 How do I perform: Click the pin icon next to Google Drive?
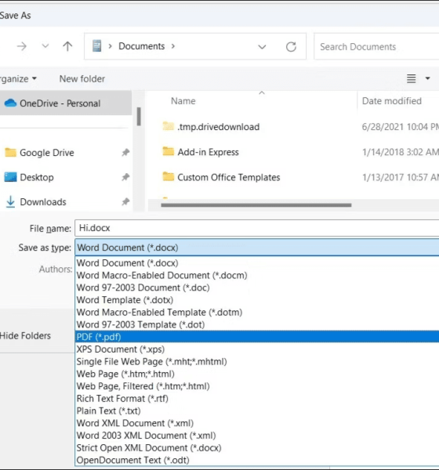(125, 153)
